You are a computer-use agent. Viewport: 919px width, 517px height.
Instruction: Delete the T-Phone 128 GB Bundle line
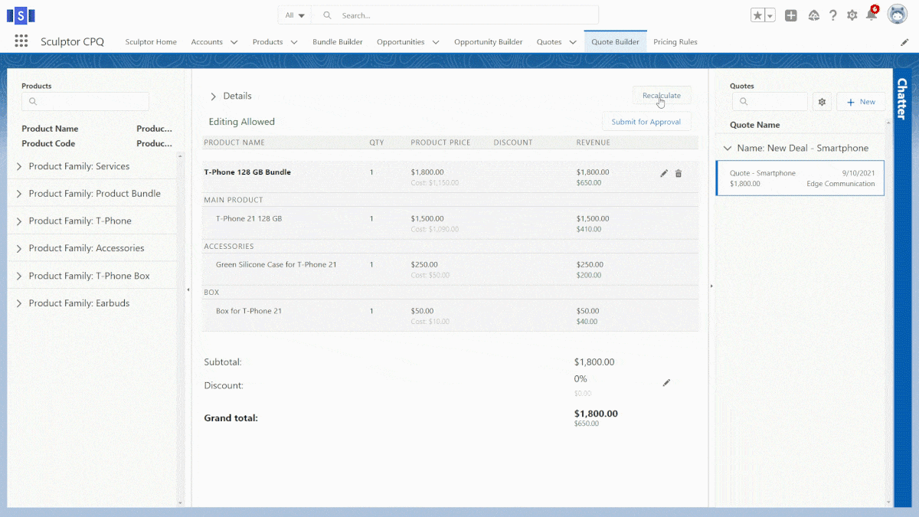[679, 174]
